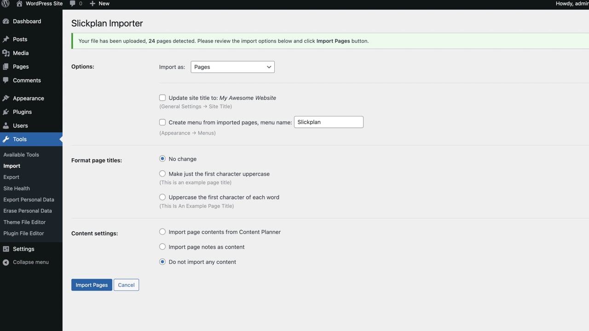Click the Dashboard gauge icon
The image size is (589, 331).
(x=6, y=21)
